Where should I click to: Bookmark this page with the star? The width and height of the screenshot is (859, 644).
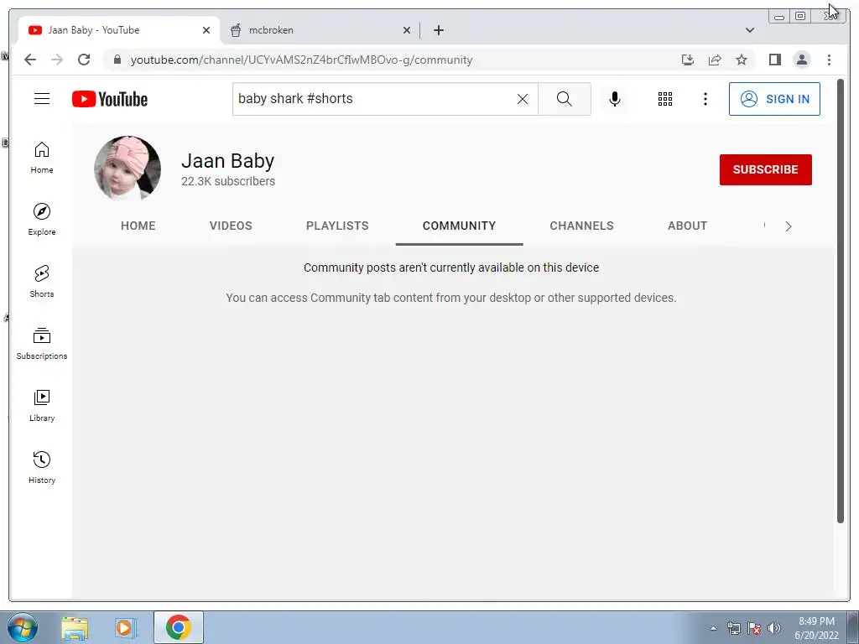pyautogui.click(x=742, y=60)
